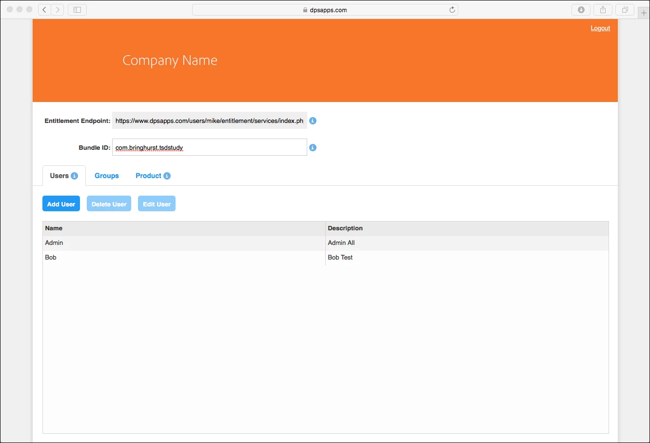Click the Company Name heading text
Image resolution: width=650 pixels, height=443 pixels.
(x=170, y=60)
